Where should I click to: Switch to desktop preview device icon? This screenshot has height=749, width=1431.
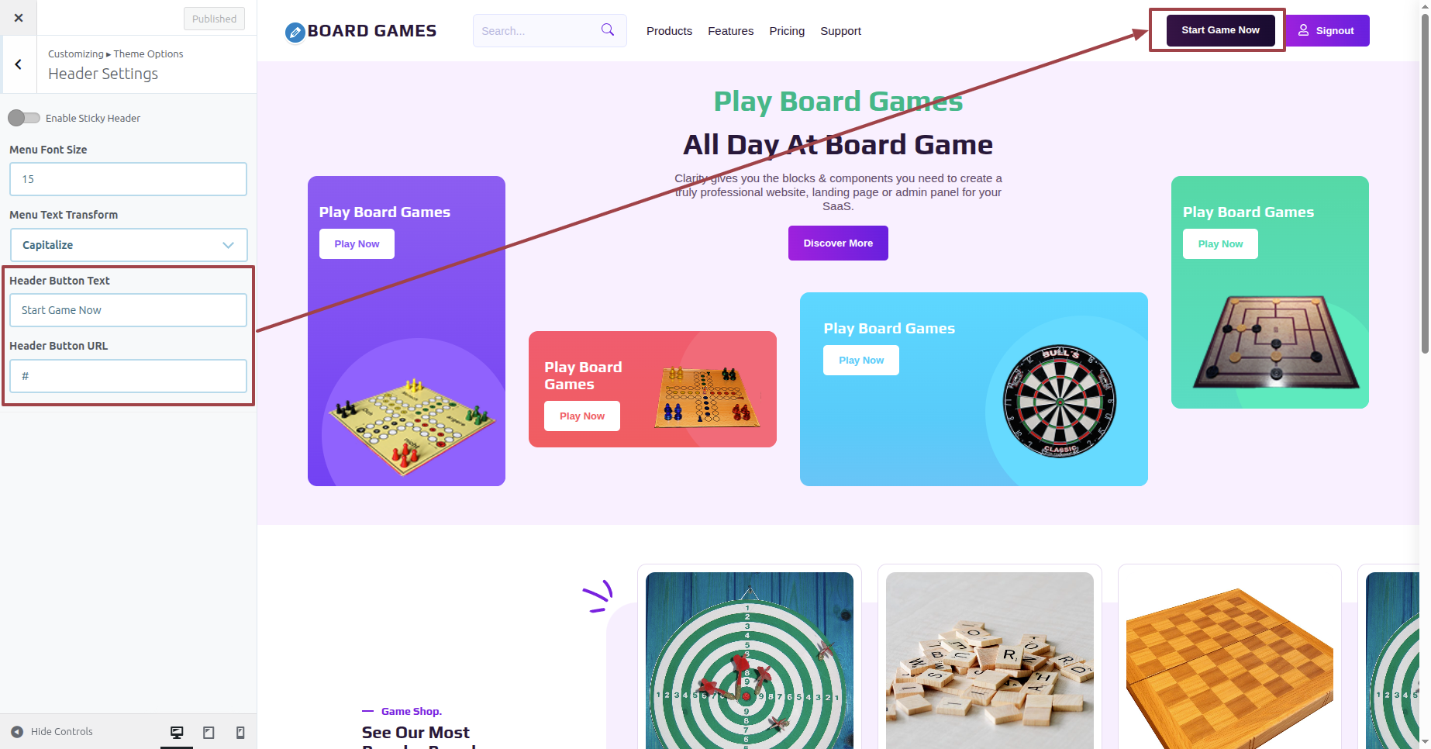177,733
